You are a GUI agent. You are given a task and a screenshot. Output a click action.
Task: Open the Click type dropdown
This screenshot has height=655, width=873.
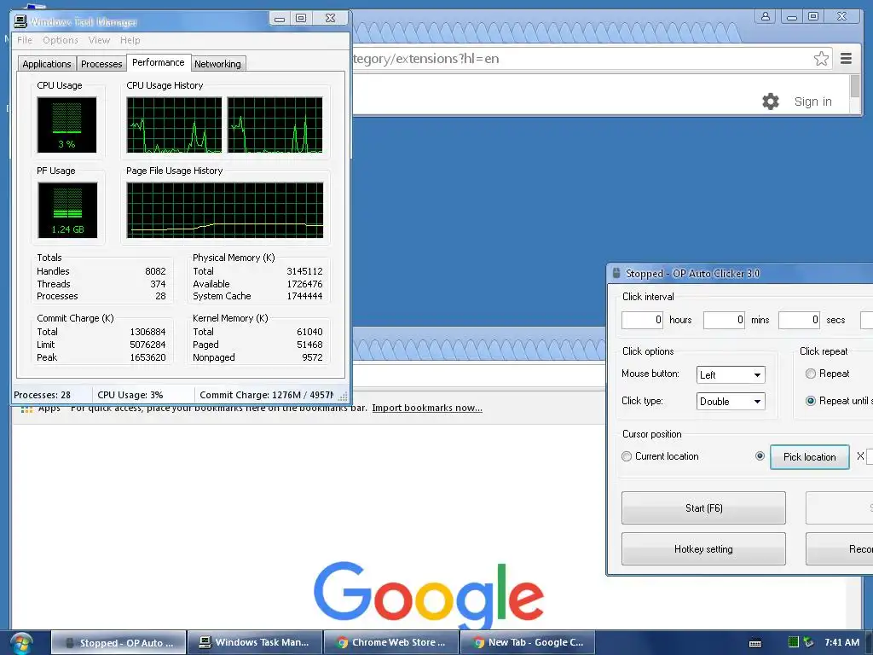coord(731,401)
